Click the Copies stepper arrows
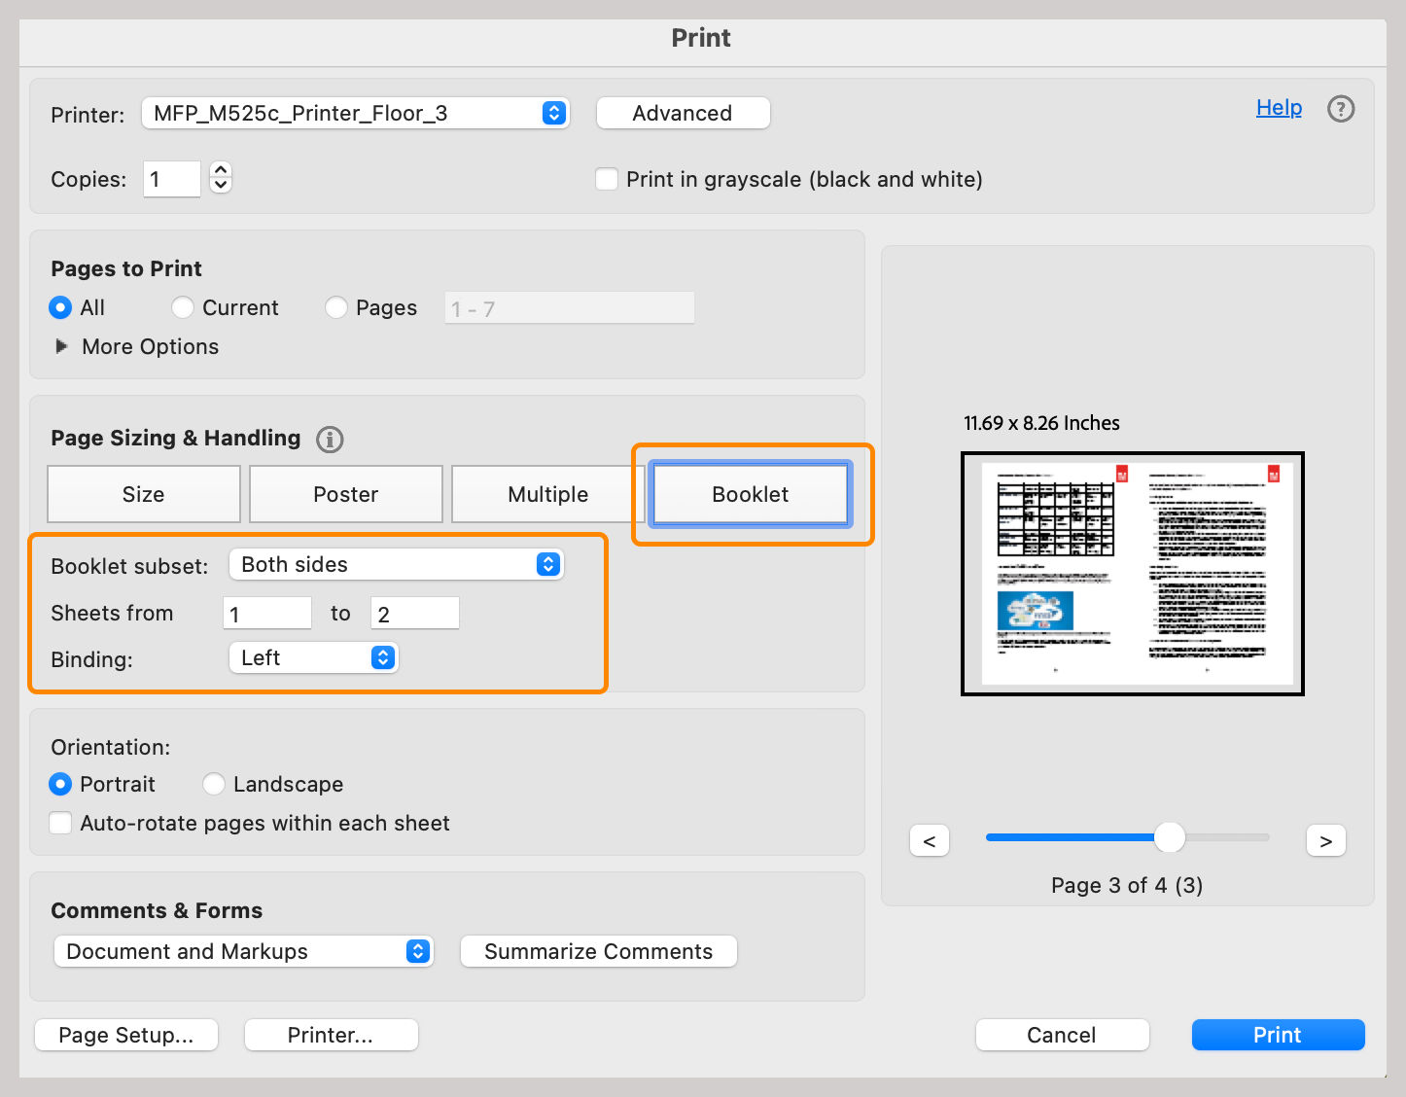Screen dimensions: 1406x1097 tap(221, 178)
